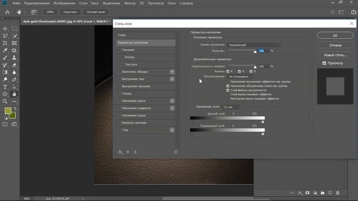Image resolution: width=358 pixels, height=201 pixels.
Task: Add another 'Наложение цвета' effect with plus
Action: (172, 100)
